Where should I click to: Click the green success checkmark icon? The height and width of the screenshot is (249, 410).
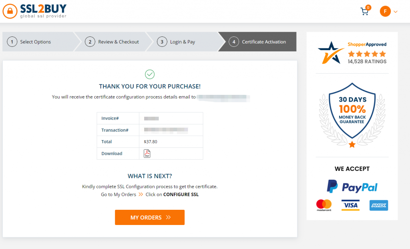pos(150,74)
